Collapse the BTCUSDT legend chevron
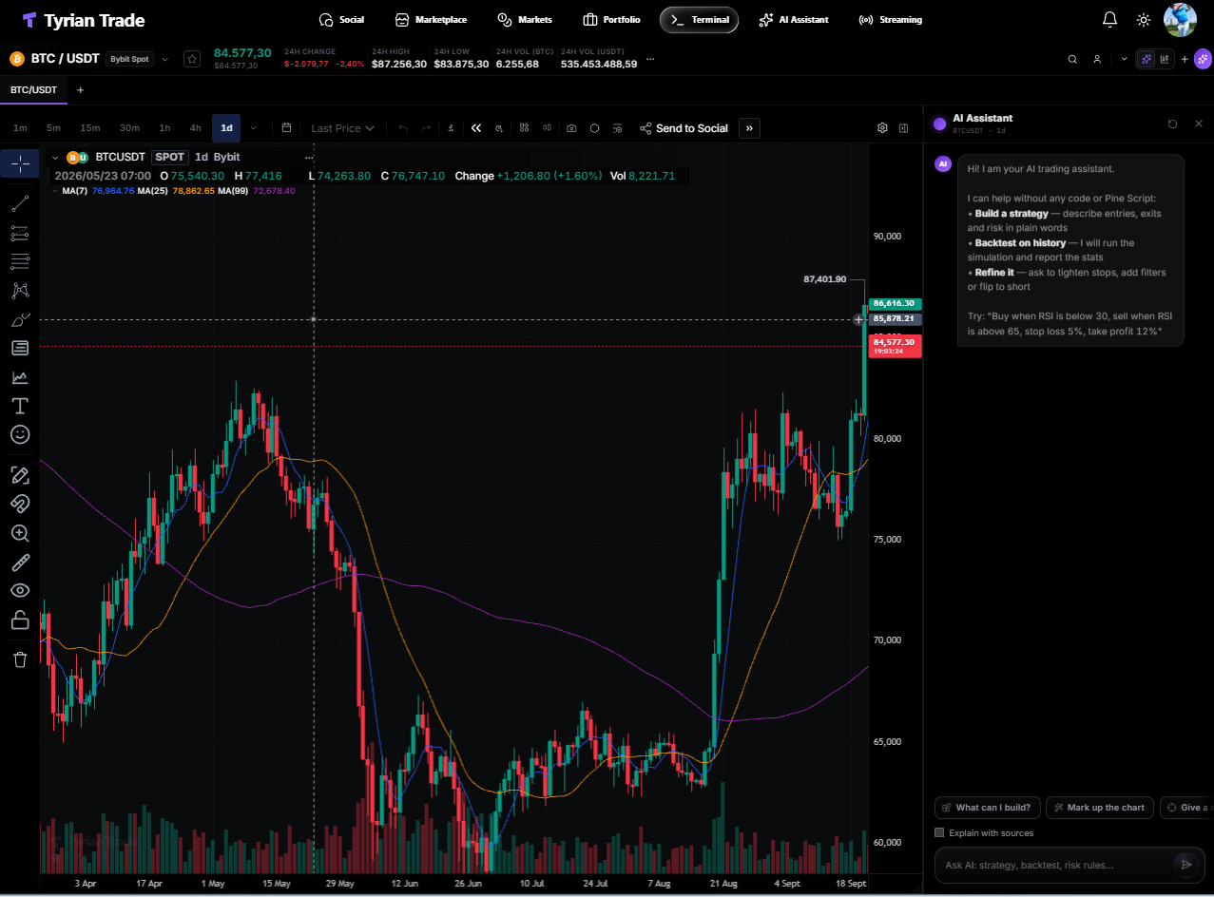The height and width of the screenshot is (897, 1214). point(55,157)
